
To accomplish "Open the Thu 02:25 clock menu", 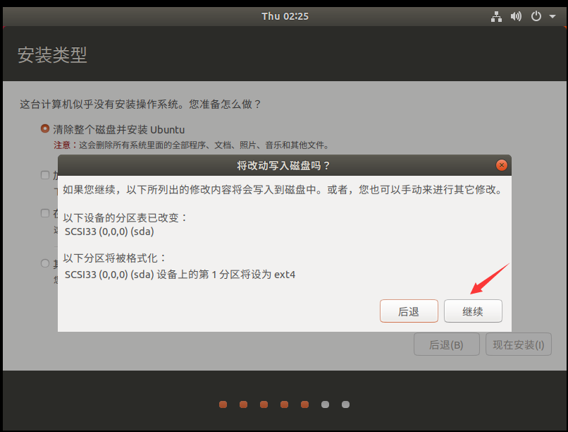I will tap(285, 16).
